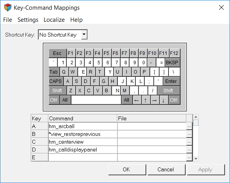
Task: Confirm with the OK button
Action: (127, 169)
